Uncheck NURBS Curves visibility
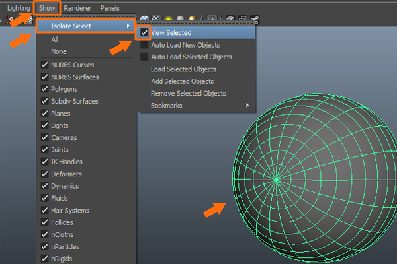This screenshot has height=264, width=397. pos(44,65)
